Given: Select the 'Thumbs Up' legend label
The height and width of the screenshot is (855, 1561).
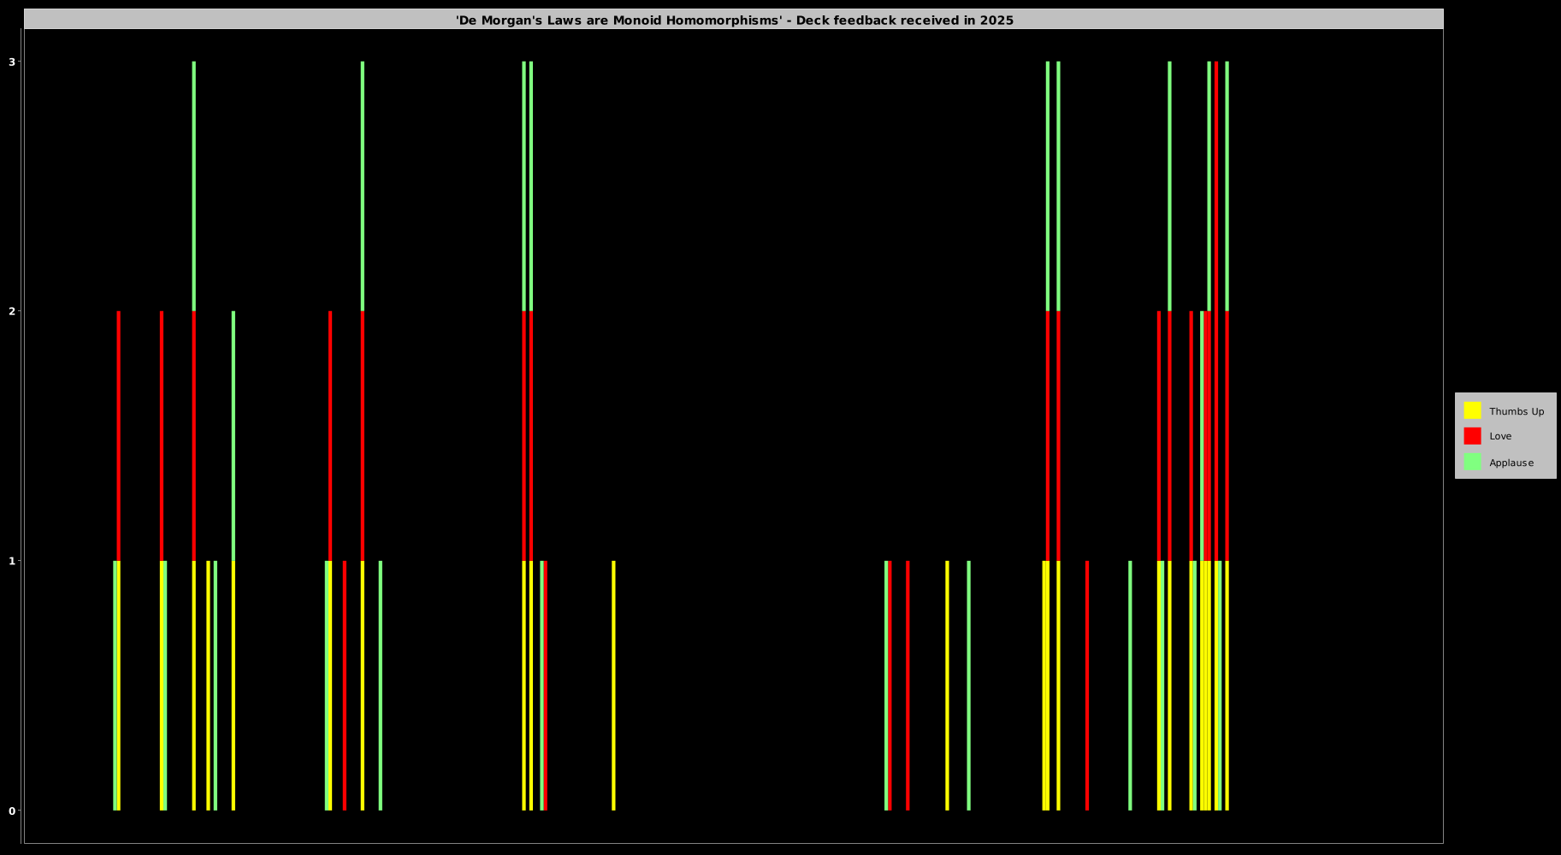Looking at the screenshot, I should 1516,411.
